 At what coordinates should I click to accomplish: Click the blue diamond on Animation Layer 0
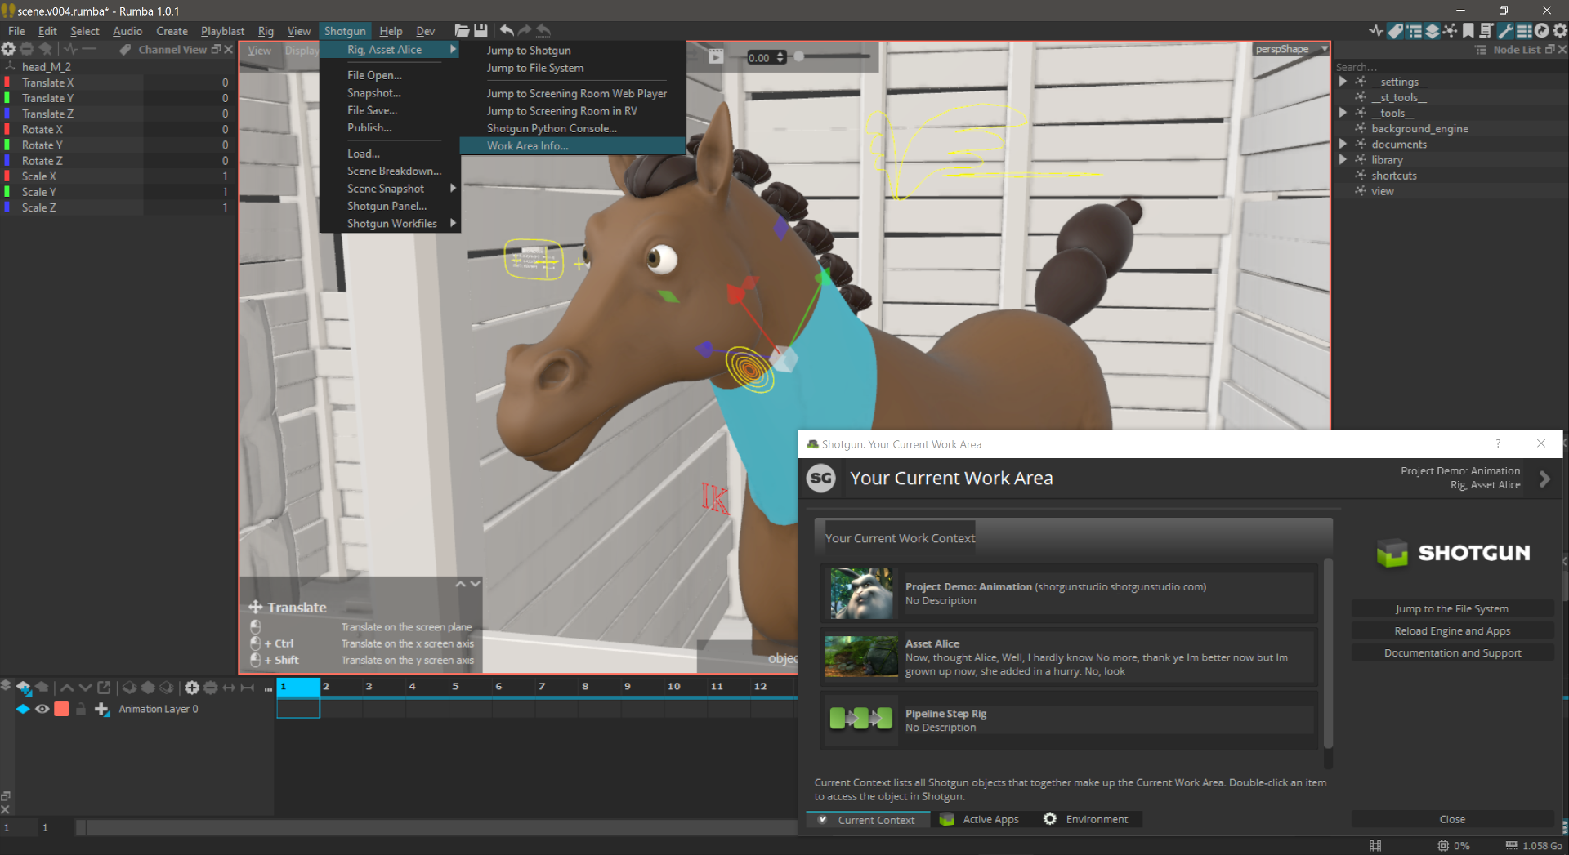(23, 709)
